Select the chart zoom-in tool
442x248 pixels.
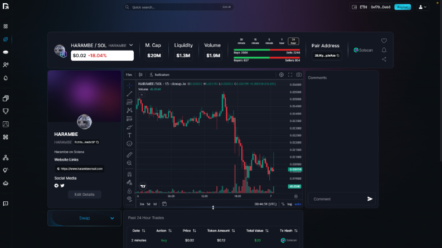[129, 163]
